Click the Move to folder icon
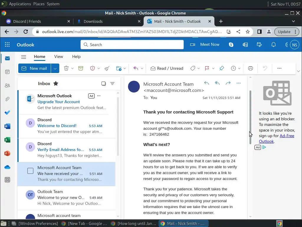Image resolution: width=302 pixels, height=227 pixels. (x=119, y=68)
